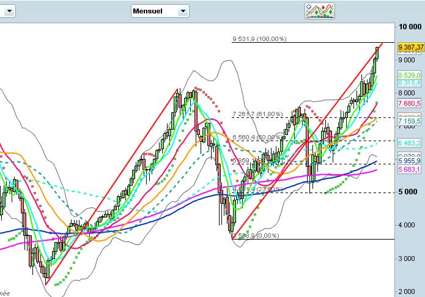
Task: Click the magenta indicator value 5 683,1
Action: coord(409,169)
